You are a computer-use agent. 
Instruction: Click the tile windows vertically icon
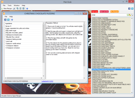[x=20, y=8]
